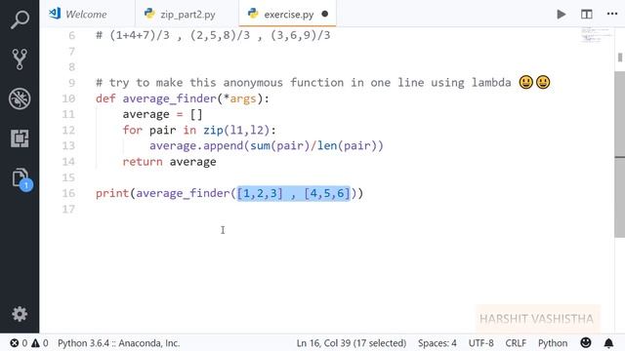Split the editor to the right

(586, 15)
